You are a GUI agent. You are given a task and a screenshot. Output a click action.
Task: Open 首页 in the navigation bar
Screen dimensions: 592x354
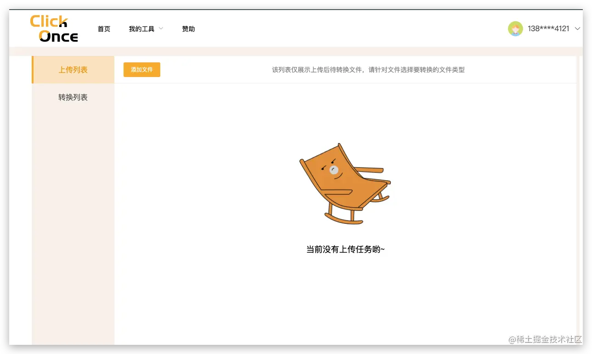coord(104,28)
